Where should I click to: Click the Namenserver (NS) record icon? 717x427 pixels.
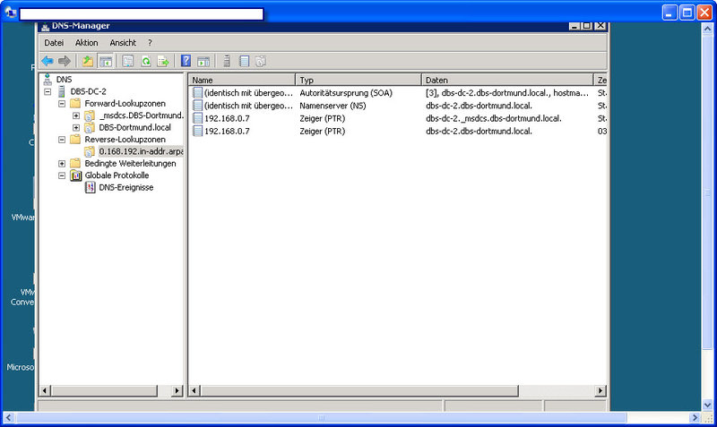[197, 106]
